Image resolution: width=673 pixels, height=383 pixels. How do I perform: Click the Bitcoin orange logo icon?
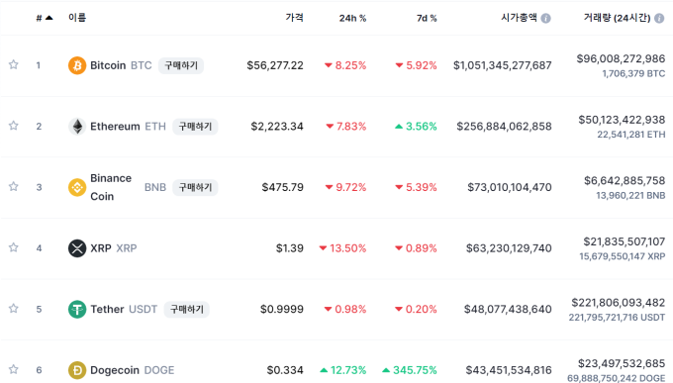(x=77, y=65)
